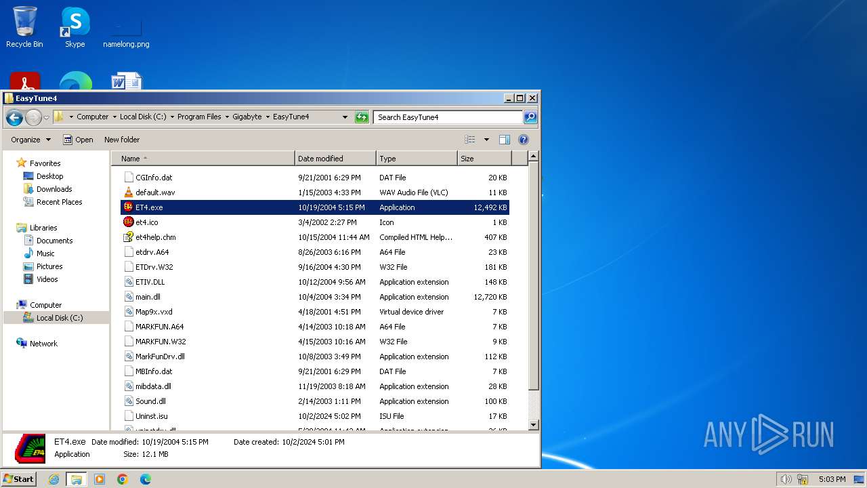Open the recent pages dropdown arrow
The width and height of the screenshot is (867, 488).
pyautogui.click(x=46, y=117)
